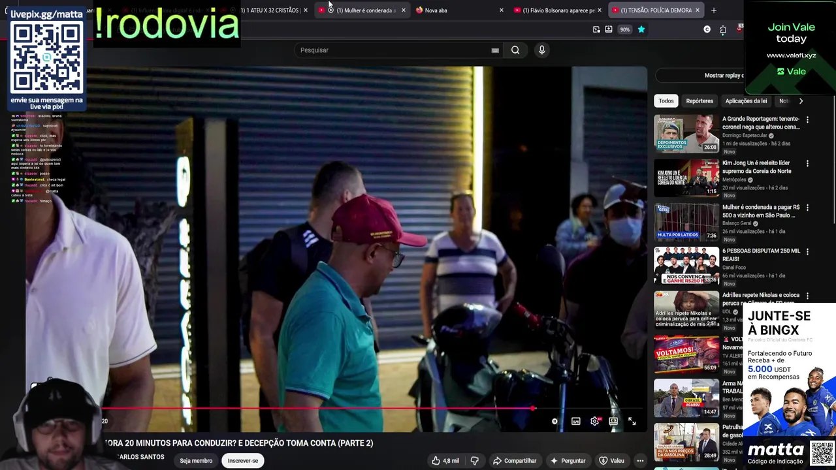Open options for A Grande Reportagem video
This screenshot has width=836, height=470.
tap(807, 119)
